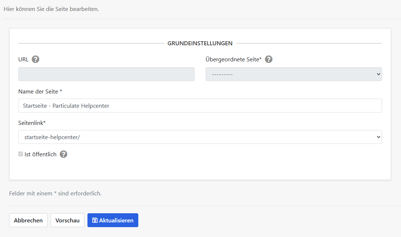The height and width of the screenshot is (237, 401).
Task: Click the GRUNDEINSTELLUNGEN section heading
Action: coord(200,43)
